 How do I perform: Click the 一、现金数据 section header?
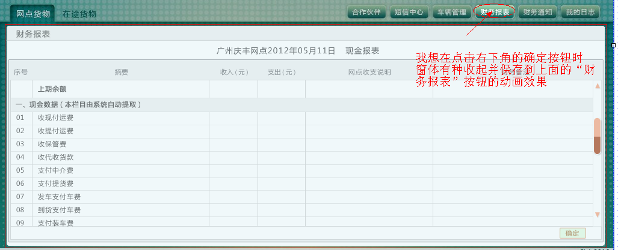pos(302,105)
